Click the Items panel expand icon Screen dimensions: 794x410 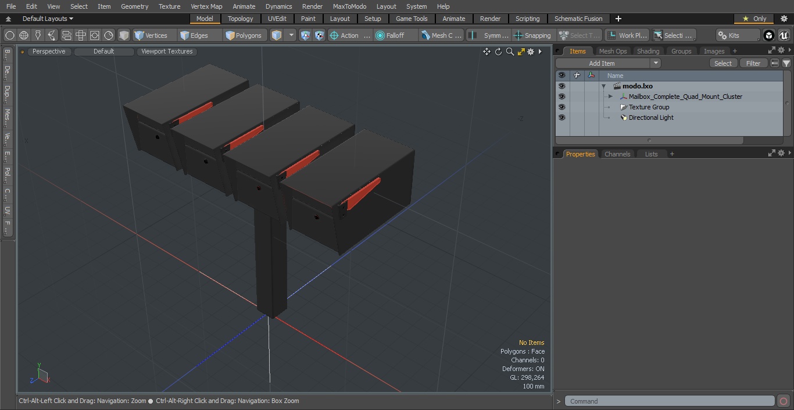point(772,51)
